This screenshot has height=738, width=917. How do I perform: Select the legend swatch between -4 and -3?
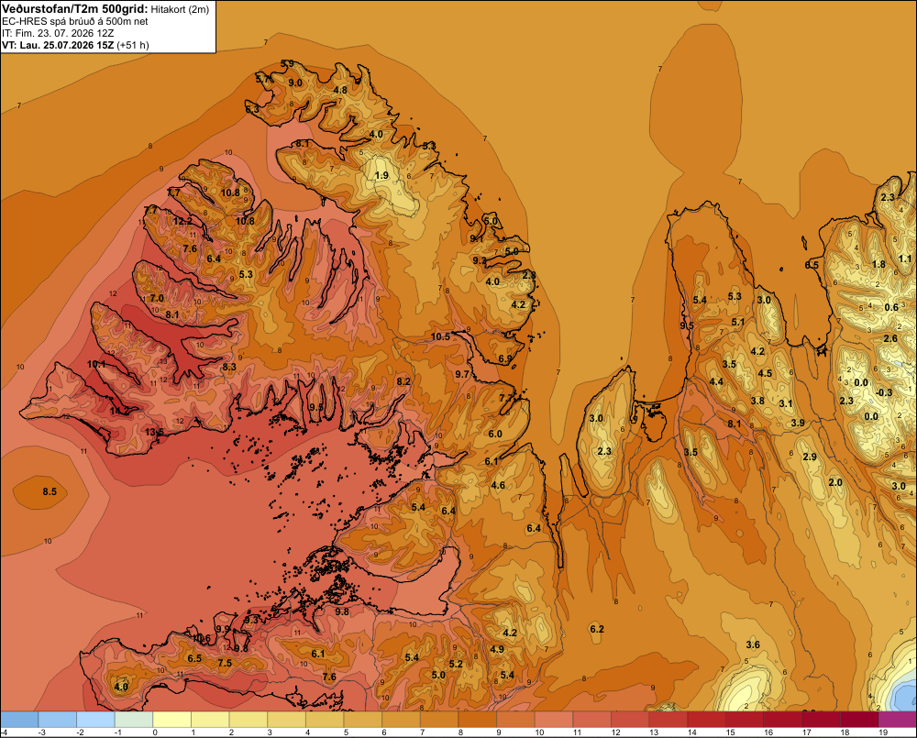20,720
